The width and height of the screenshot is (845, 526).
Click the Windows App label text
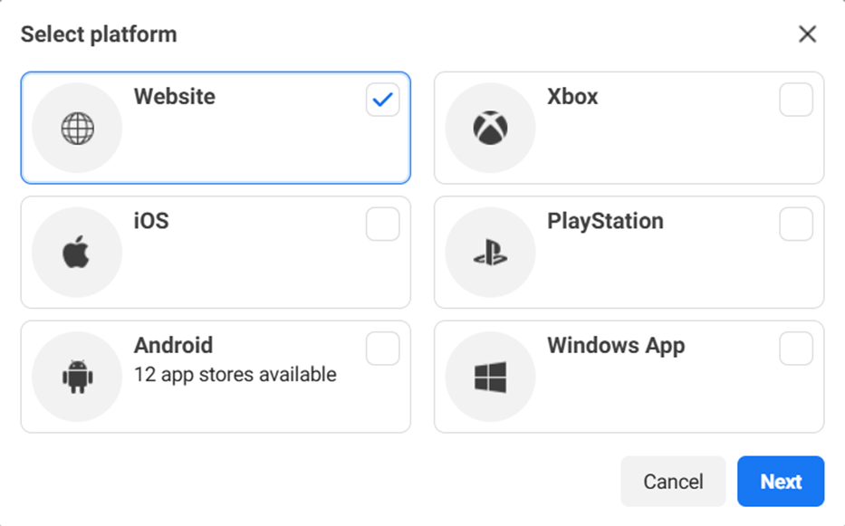pyautogui.click(x=616, y=345)
